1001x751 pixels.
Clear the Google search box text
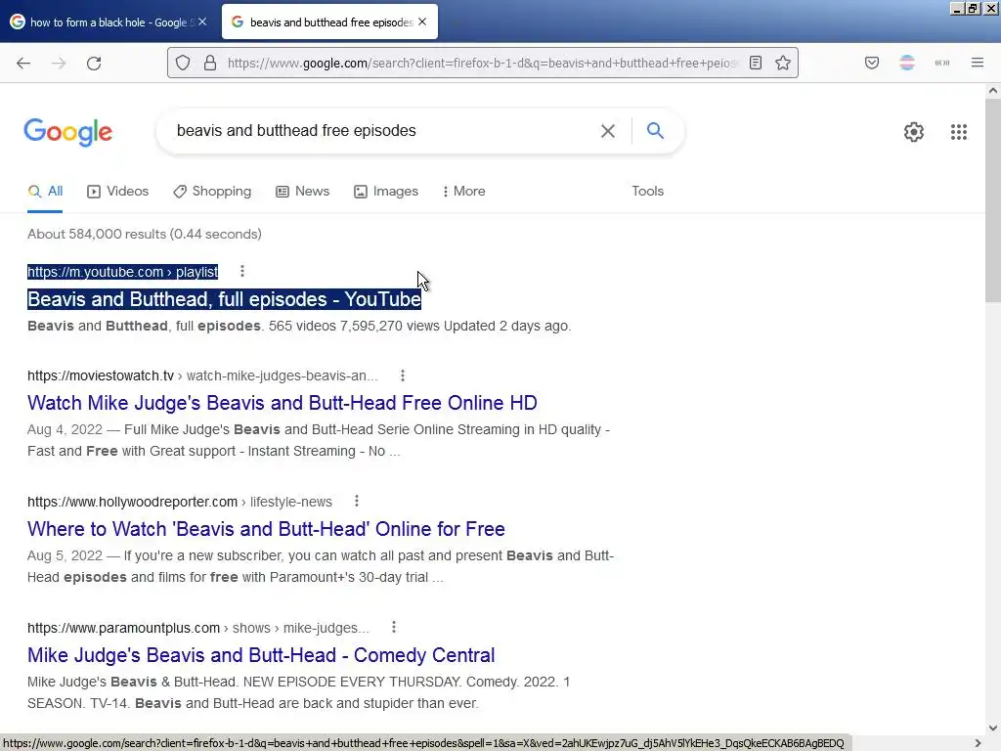pyautogui.click(x=608, y=131)
